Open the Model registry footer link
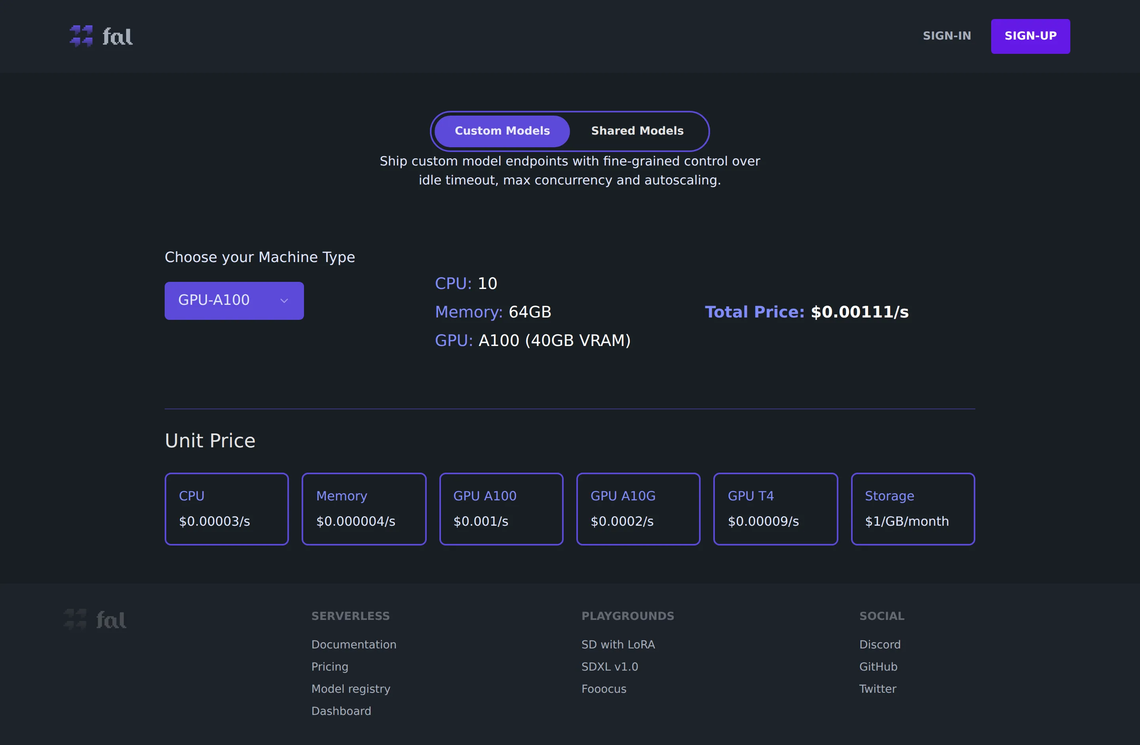 pos(351,689)
